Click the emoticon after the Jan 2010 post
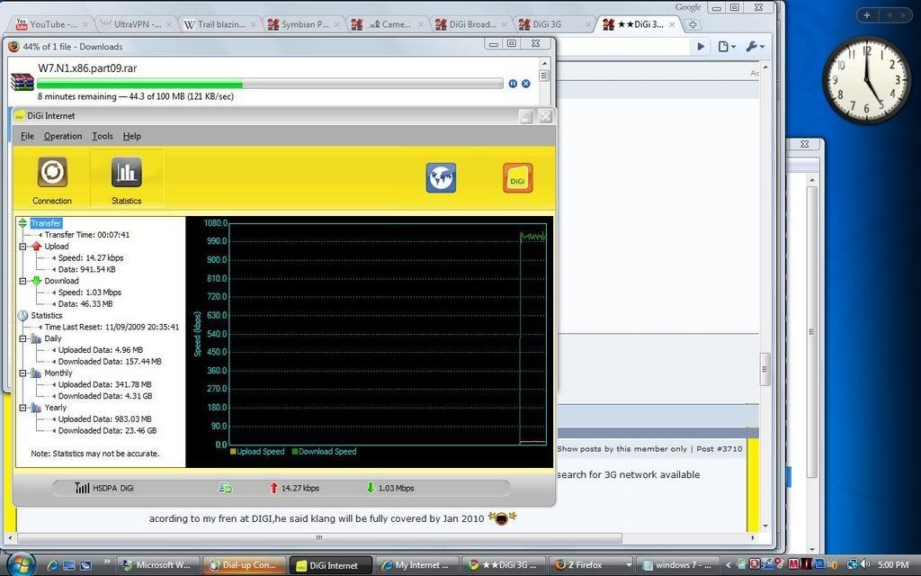921x576 pixels. tap(501, 518)
